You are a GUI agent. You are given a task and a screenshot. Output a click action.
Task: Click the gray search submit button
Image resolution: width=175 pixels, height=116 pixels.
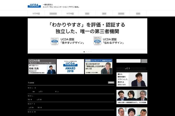144,61
